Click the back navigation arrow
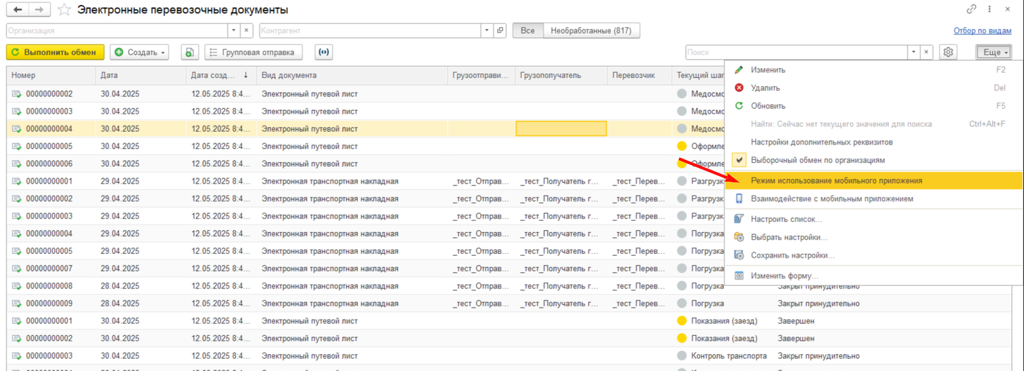This screenshot has height=371, width=1024. [x=18, y=10]
